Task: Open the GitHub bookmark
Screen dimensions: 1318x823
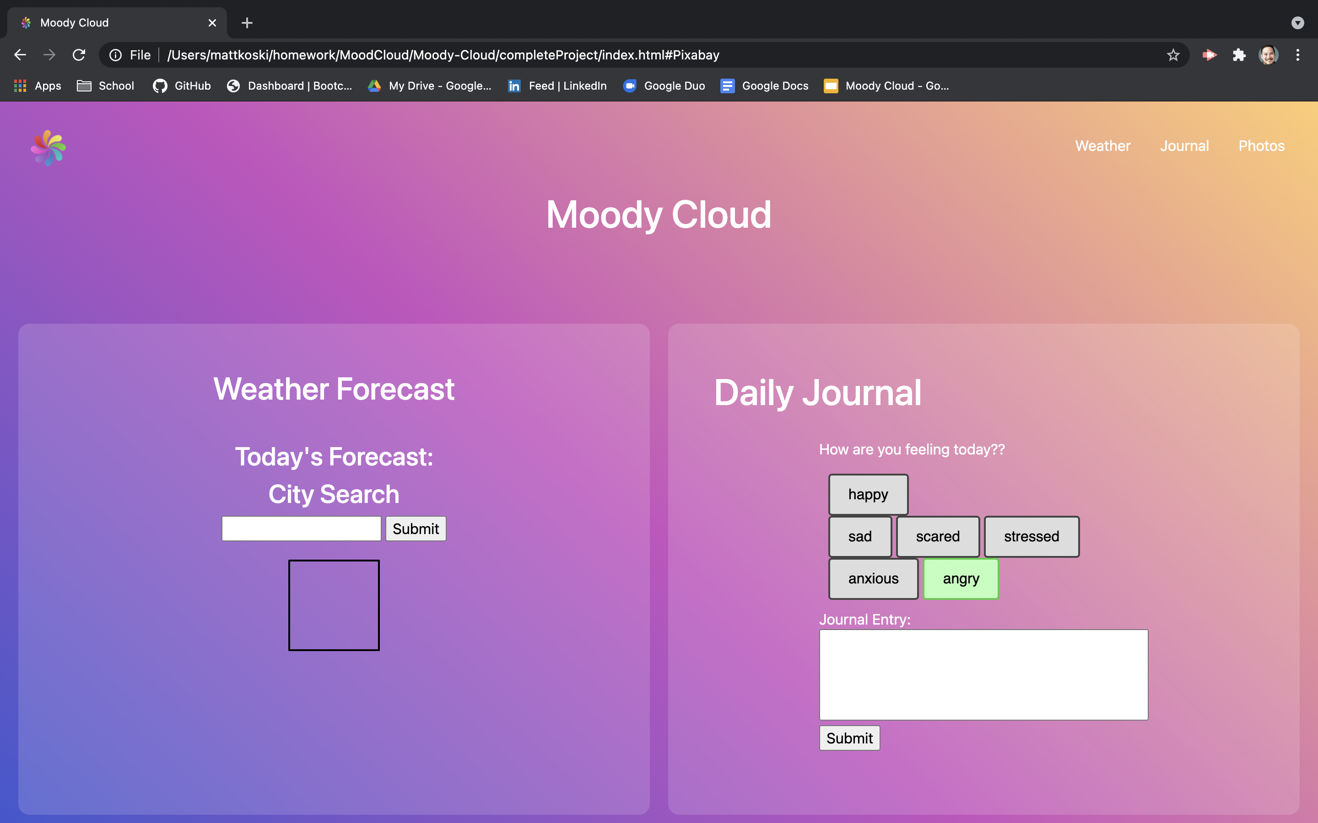Action: click(x=182, y=86)
